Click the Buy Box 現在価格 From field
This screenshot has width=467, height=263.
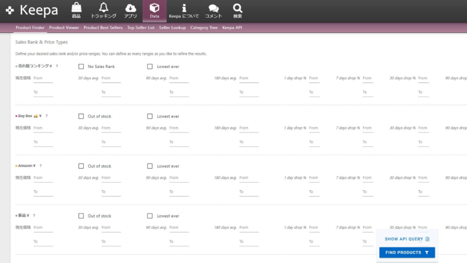[43, 128]
